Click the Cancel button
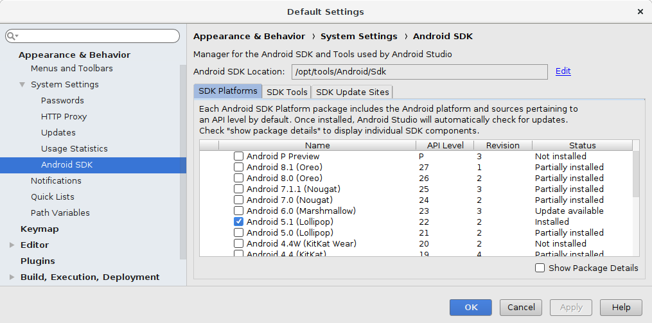Image resolution: width=652 pixels, height=323 pixels. tap(521, 308)
